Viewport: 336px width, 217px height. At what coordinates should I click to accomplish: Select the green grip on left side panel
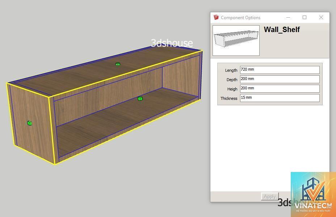pos(30,123)
